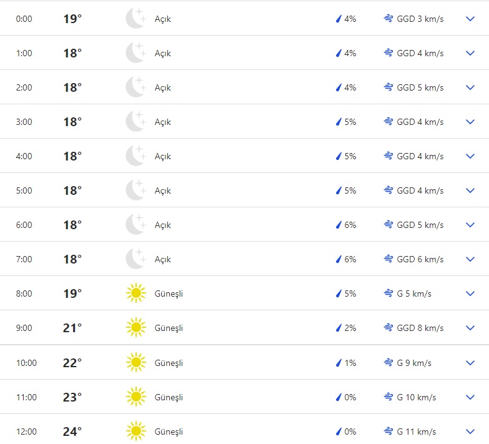Click the wind icon in 1:00 row
This screenshot has width=489, height=444.
point(388,53)
